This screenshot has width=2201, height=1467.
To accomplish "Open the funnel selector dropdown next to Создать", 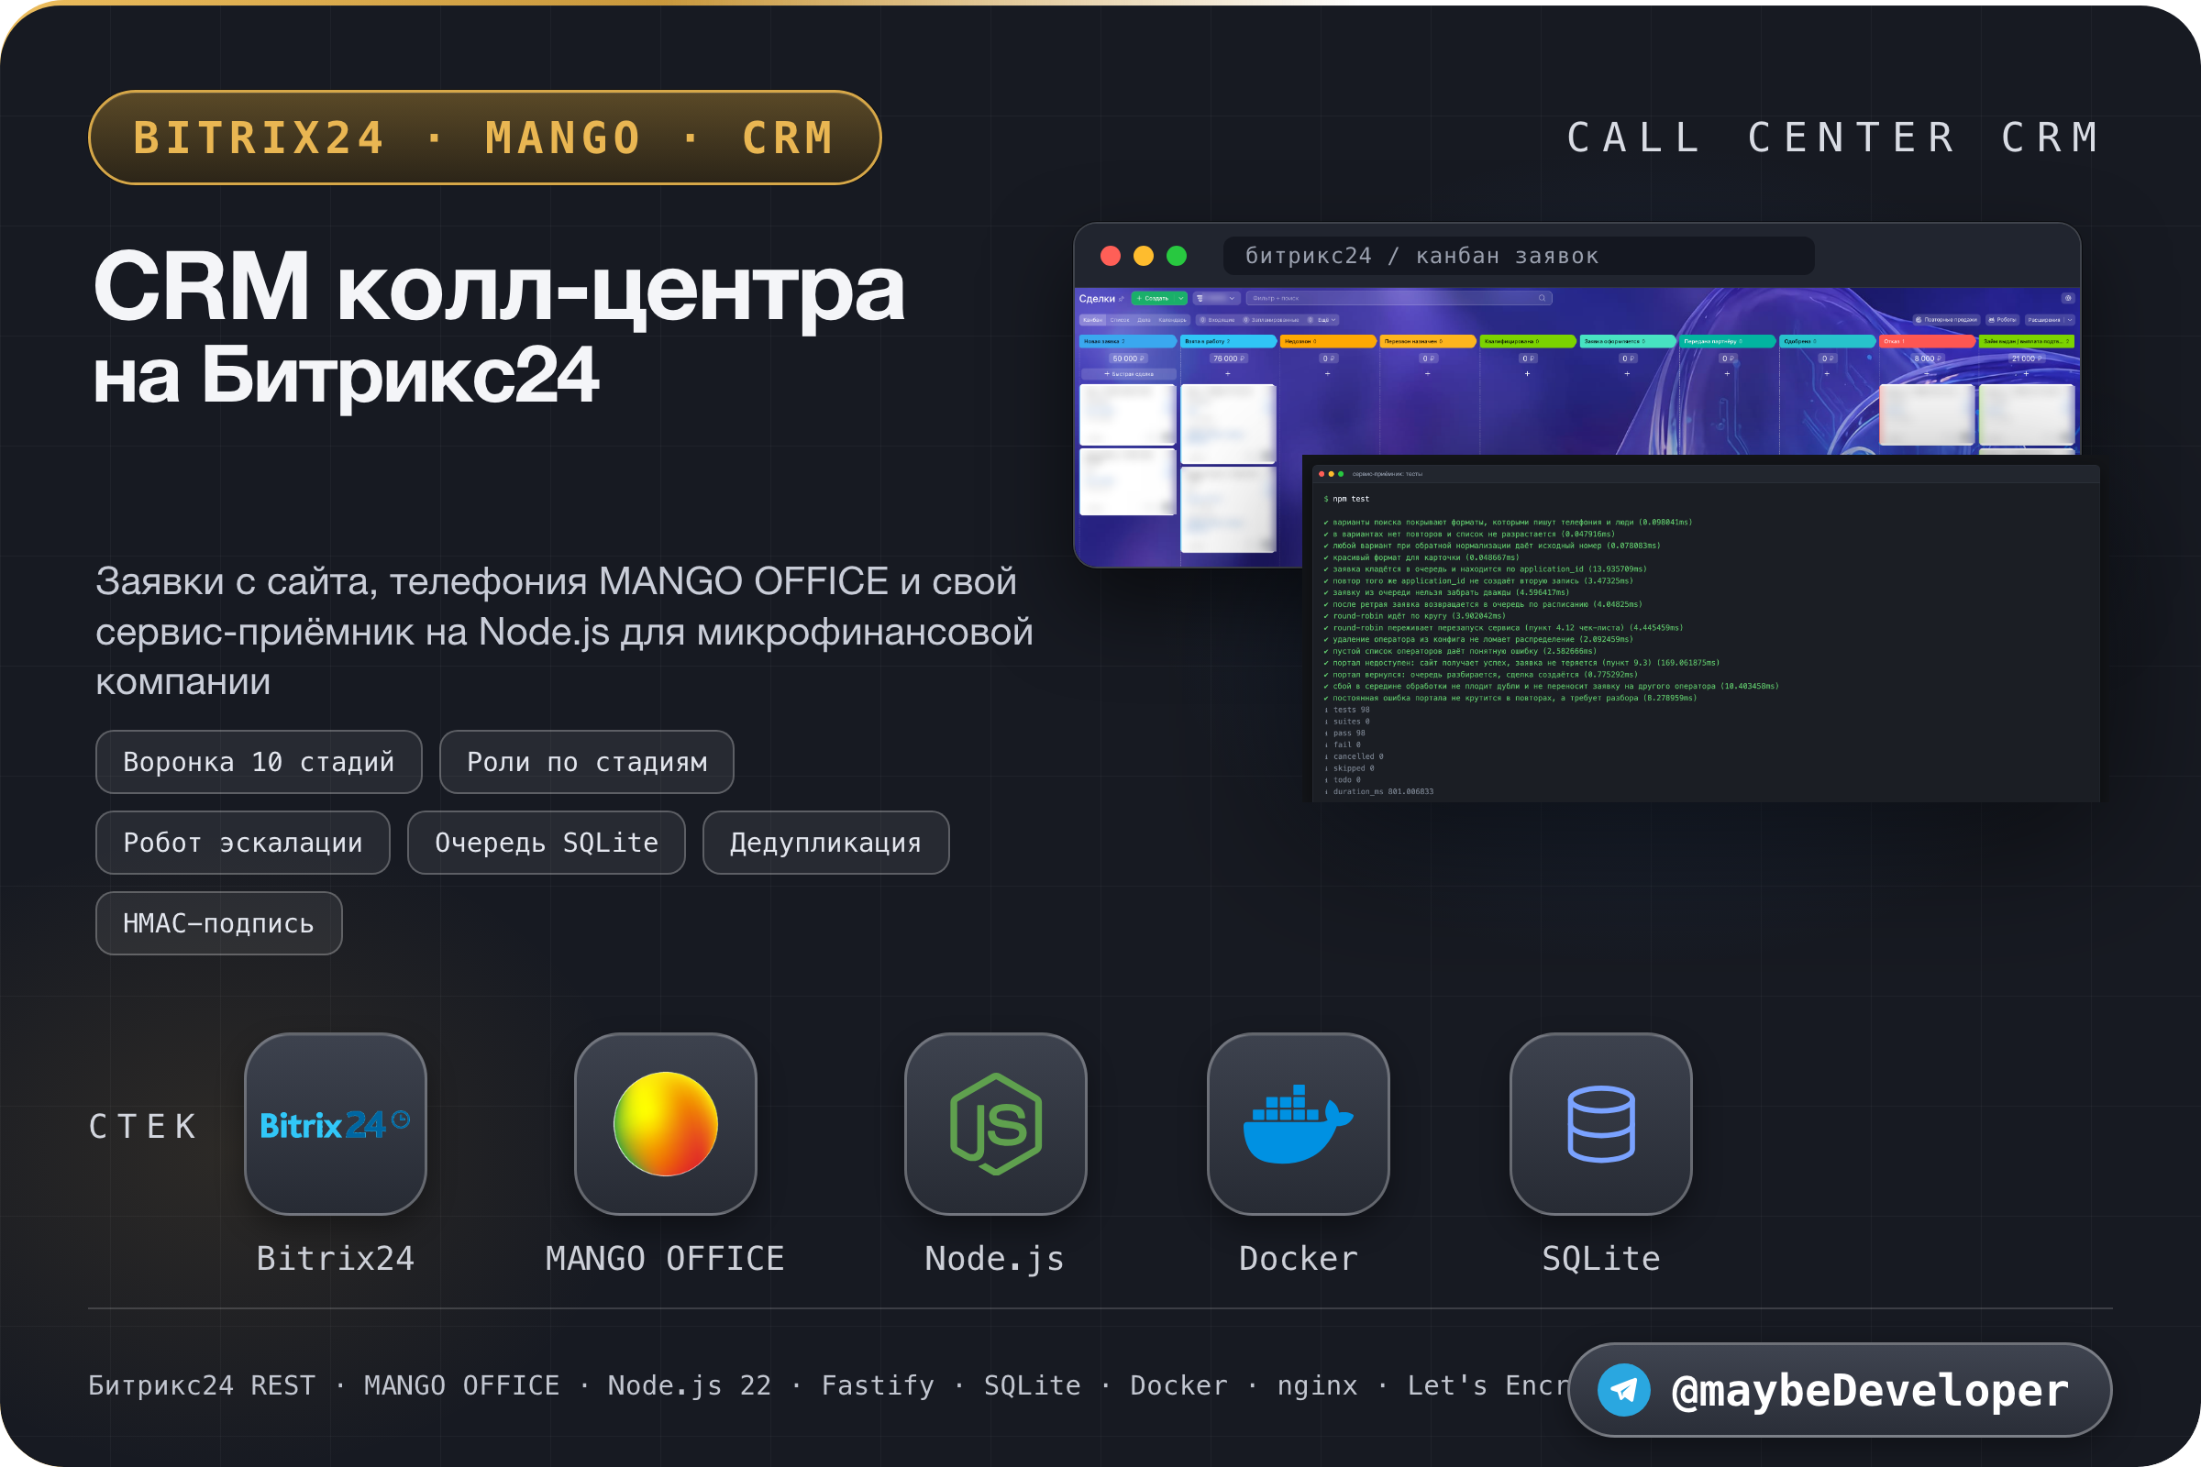I will click(x=1218, y=299).
